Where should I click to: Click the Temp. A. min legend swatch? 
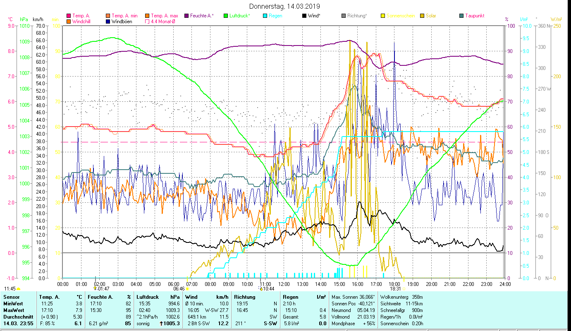[108, 16]
